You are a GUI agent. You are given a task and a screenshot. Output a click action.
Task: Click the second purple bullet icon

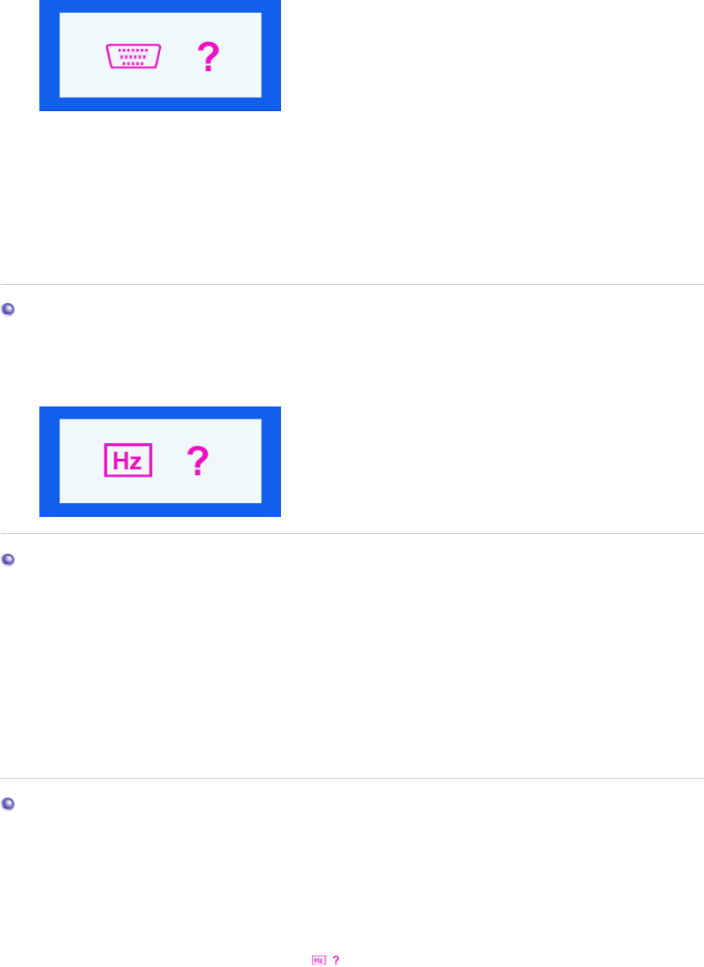(8, 559)
